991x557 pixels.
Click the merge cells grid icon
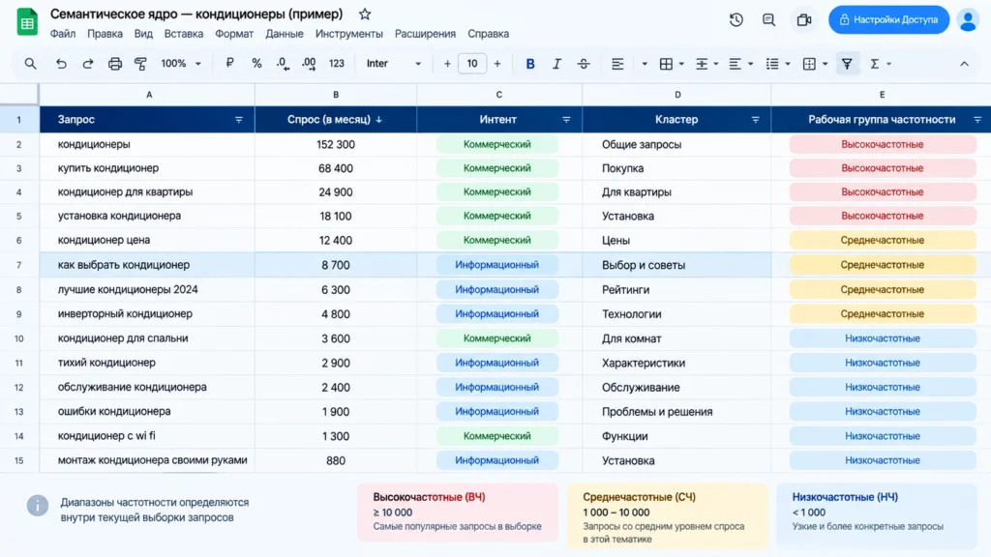pos(809,63)
